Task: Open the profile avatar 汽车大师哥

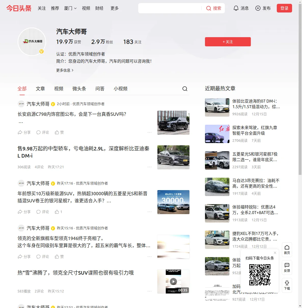Action: point(32,41)
